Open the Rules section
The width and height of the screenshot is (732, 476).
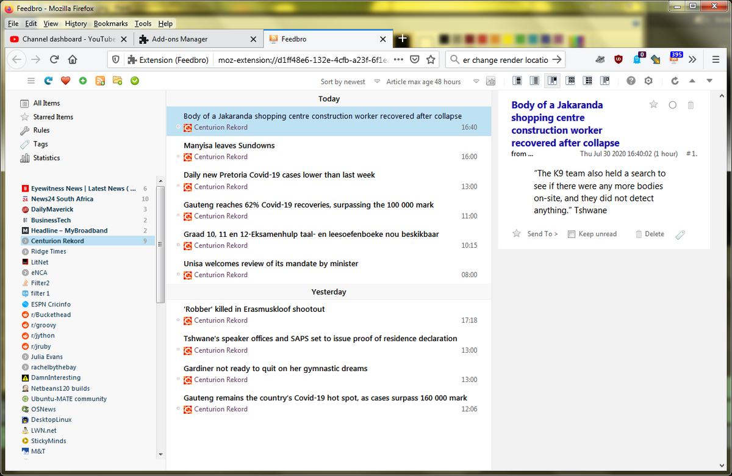click(x=41, y=130)
